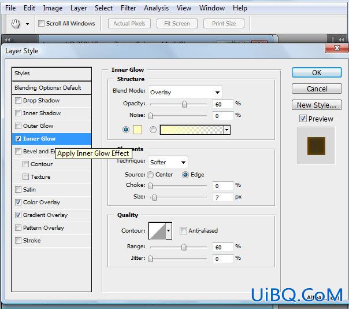Select Blending Options: Default entry
Viewport: 349px width, 309px height.
tap(51, 87)
